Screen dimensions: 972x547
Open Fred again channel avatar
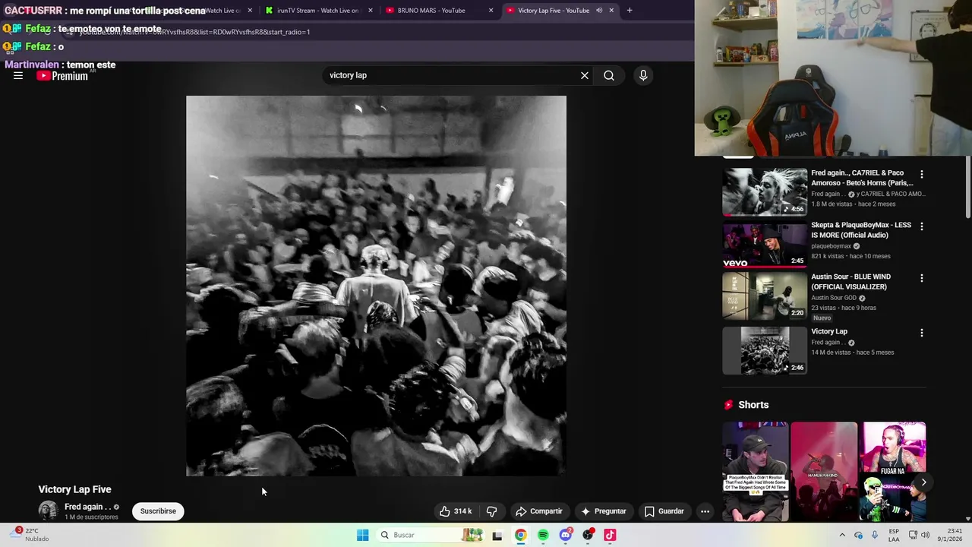[48, 511]
